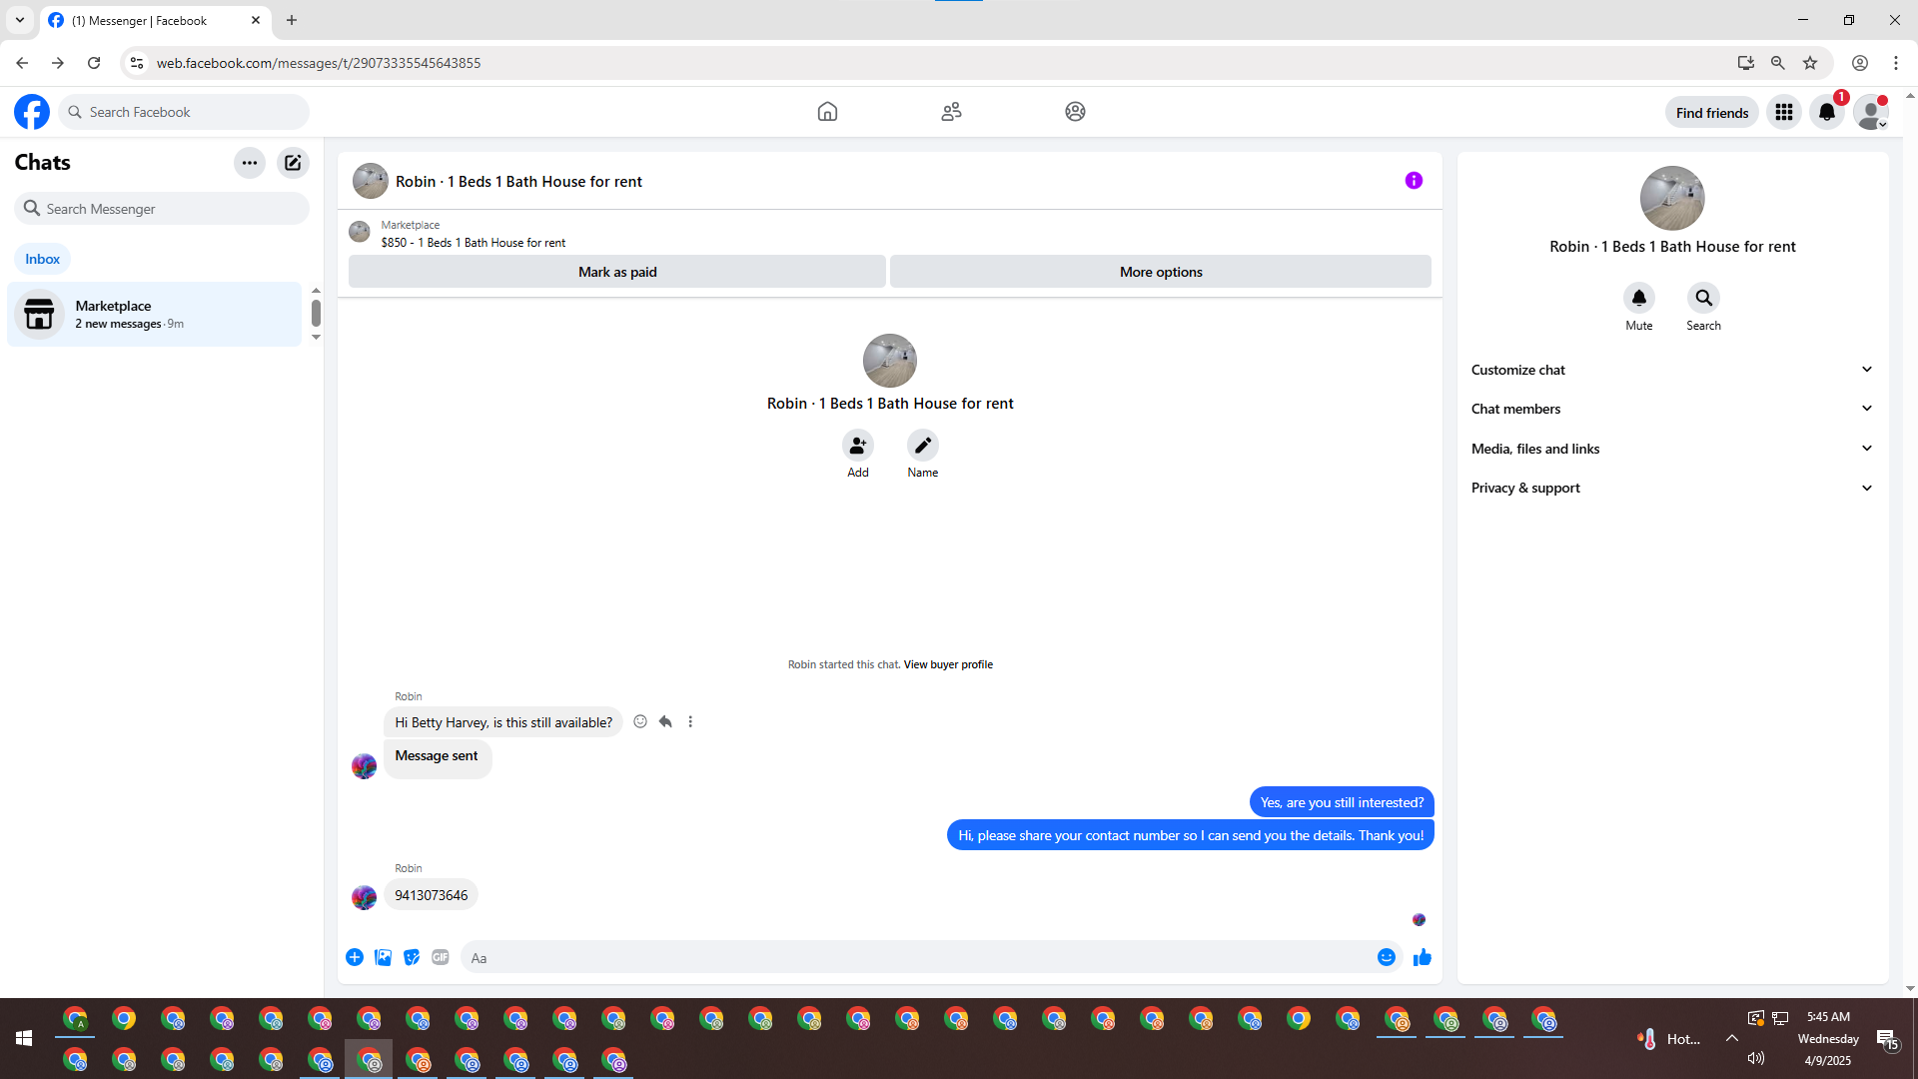Select the Messenger | Facebook tab

pos(155,20)
